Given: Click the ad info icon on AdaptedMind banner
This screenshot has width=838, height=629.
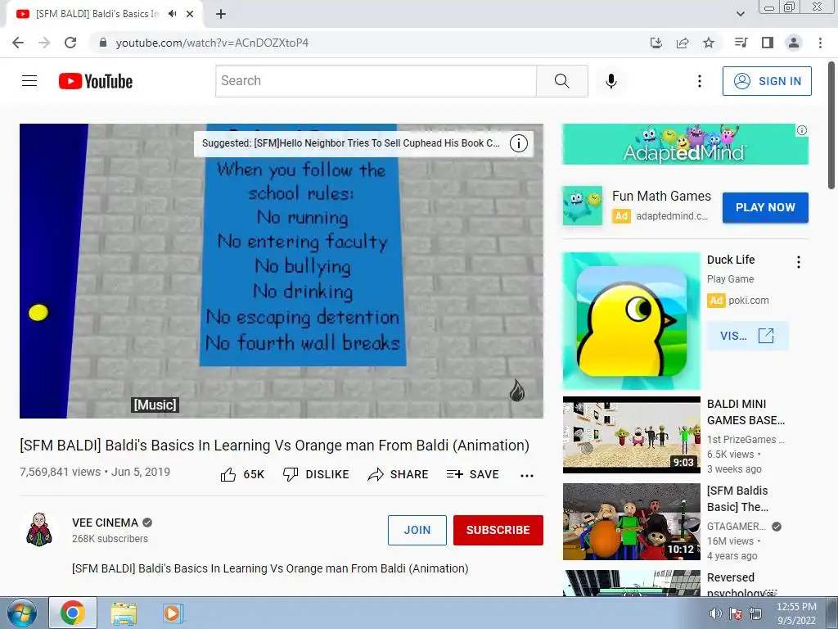Looking at the screenshot, I should 802,130.
